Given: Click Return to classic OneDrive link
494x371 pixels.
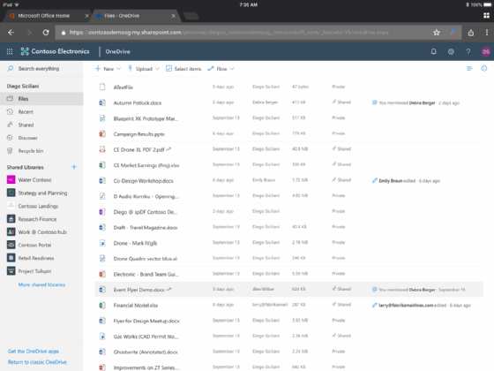Looking at the screenshot, I should 37,362.
